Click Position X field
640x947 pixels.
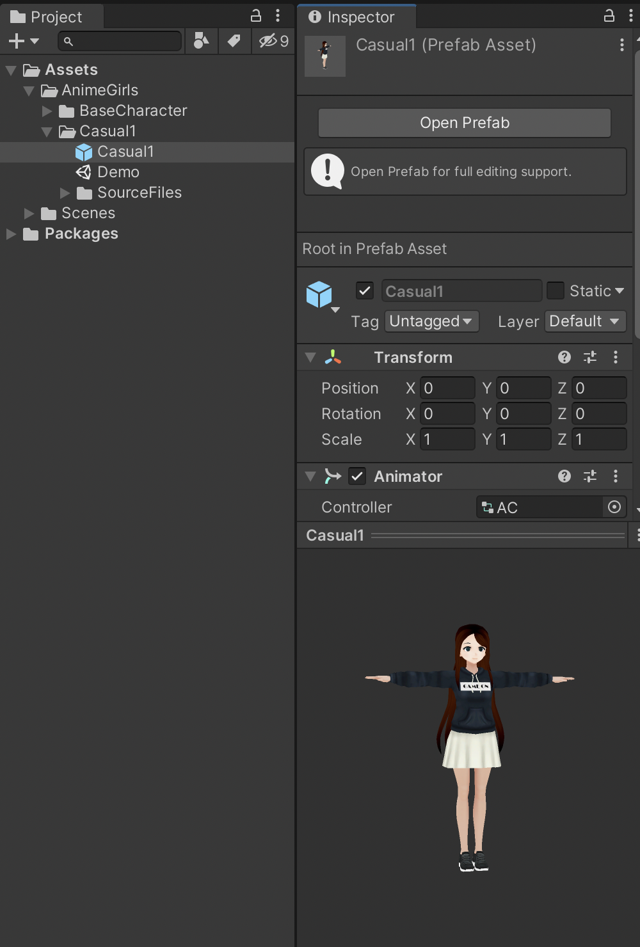[447, 388]
